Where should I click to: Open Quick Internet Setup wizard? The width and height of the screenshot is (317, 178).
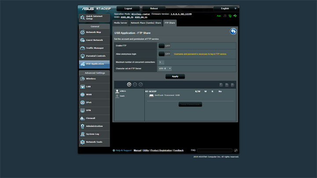pos(94,18)
